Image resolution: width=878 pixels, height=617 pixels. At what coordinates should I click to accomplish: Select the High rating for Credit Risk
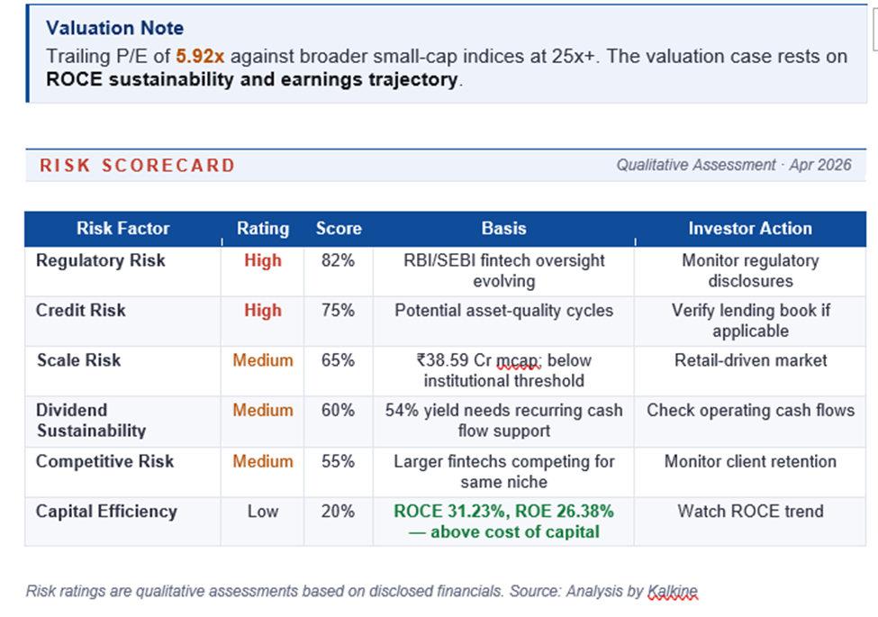tap(263, 311)
